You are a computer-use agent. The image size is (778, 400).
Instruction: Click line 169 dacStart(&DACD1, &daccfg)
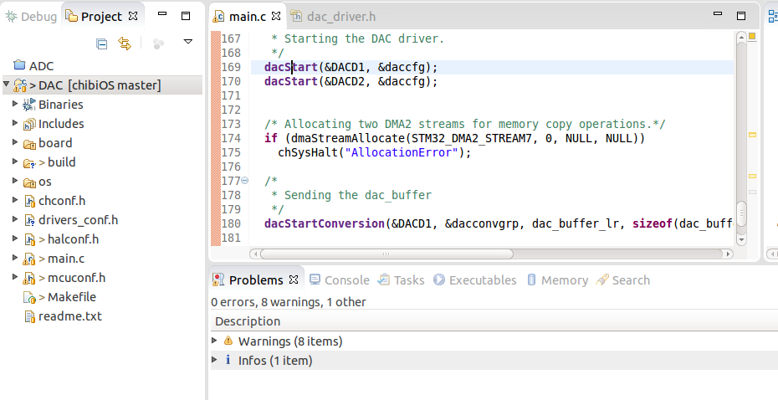pyautogui.click(x=351, y=67)
